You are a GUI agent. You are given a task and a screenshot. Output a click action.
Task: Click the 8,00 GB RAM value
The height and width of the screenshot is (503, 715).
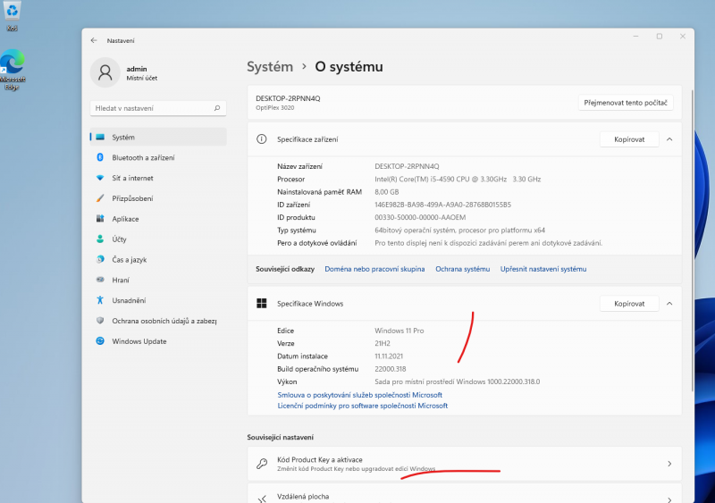click(x=387, y=192)
